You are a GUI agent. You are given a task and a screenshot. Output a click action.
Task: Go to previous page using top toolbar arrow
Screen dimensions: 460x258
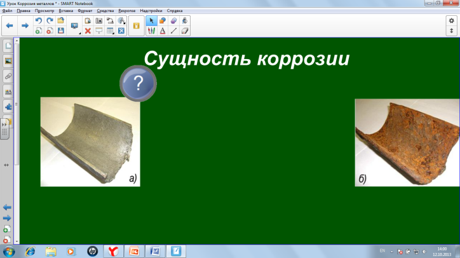pyautogui.click(x=10, y=25)
